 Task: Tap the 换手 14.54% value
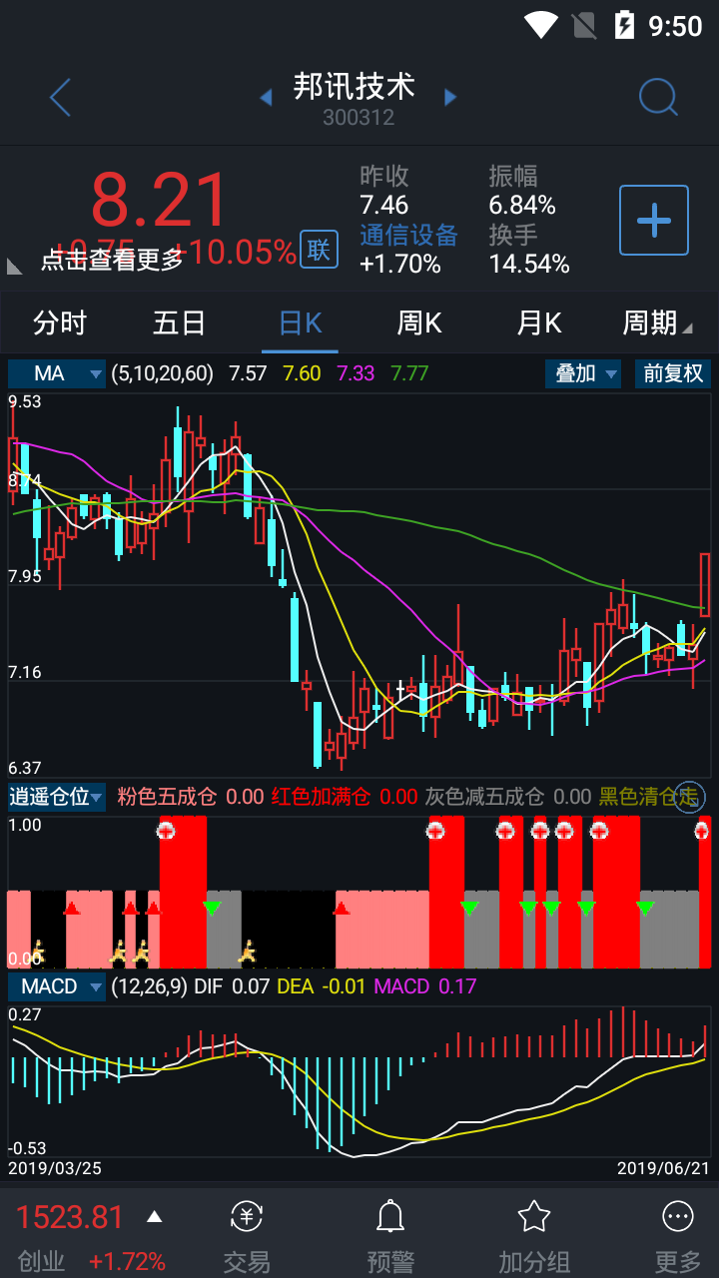[x=529, y=264]
